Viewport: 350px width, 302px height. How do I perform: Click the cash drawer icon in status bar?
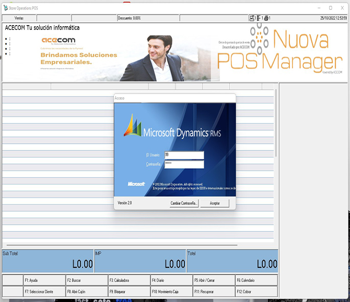259,18
